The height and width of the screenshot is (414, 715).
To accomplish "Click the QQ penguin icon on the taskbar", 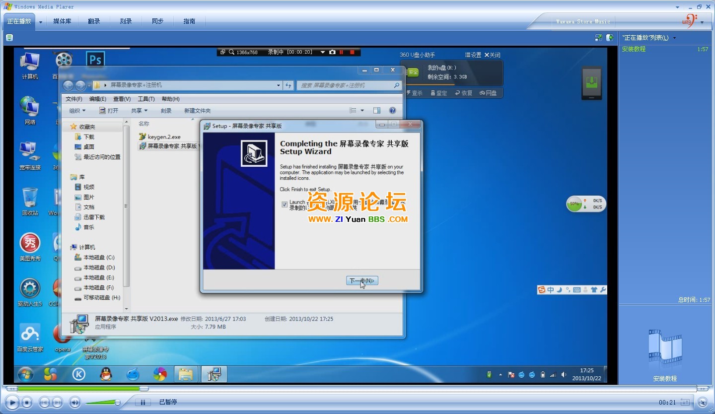I will click(x=106, y=374).
